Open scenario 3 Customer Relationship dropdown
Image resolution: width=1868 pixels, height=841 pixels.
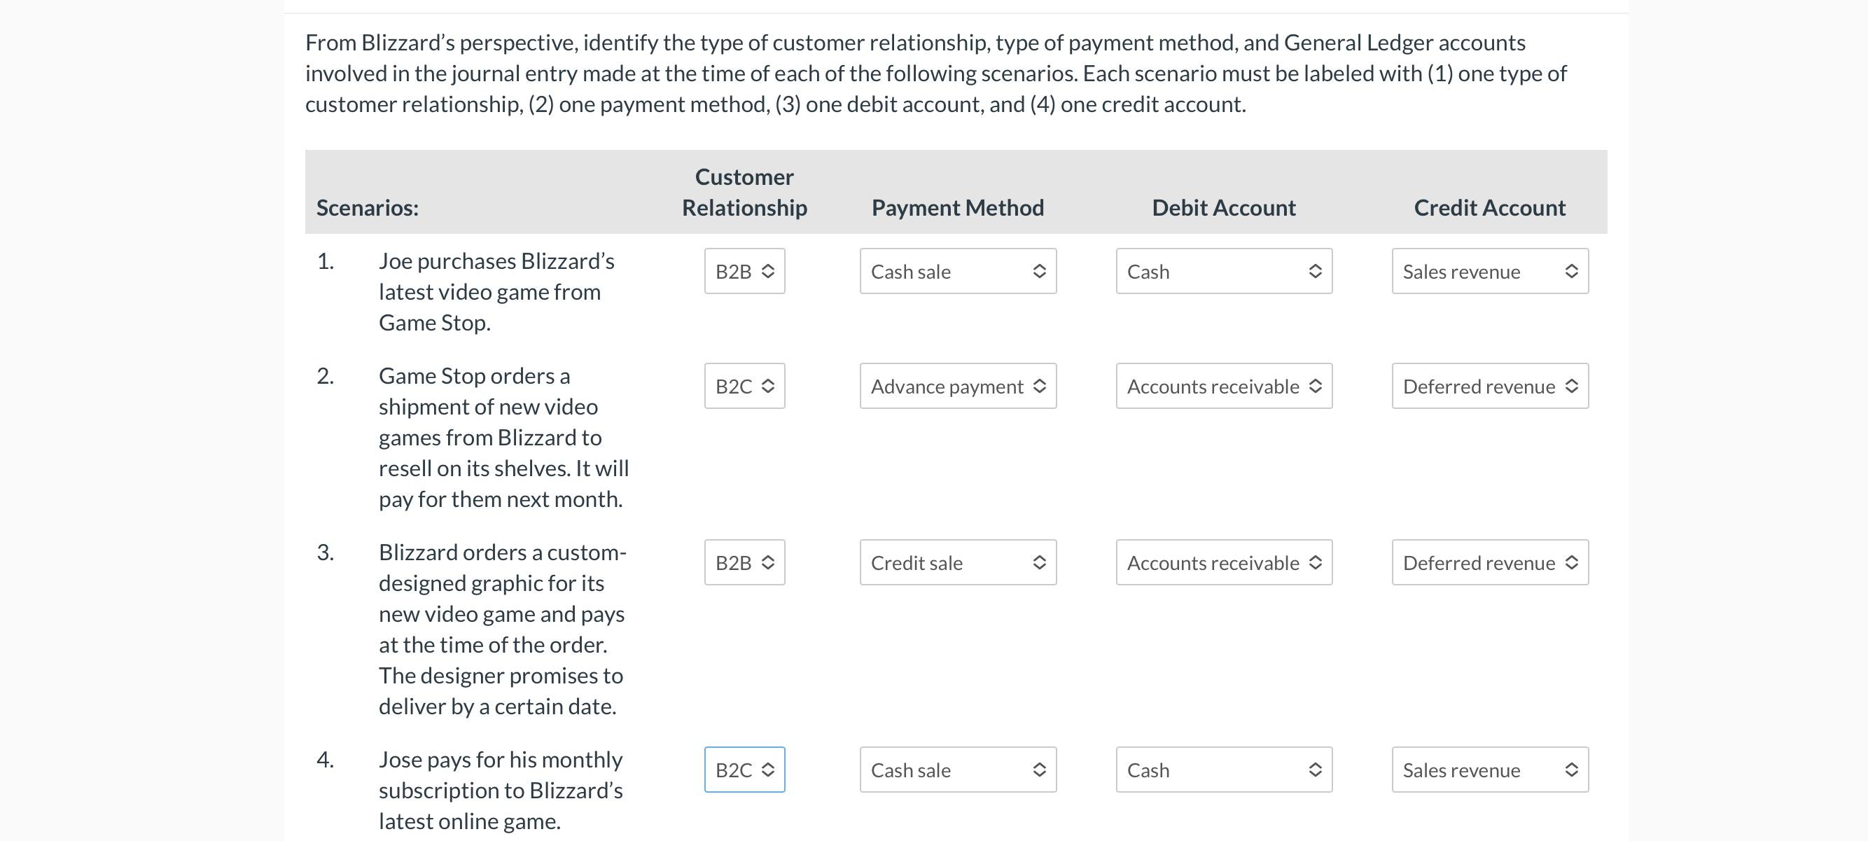pos(744,562)
